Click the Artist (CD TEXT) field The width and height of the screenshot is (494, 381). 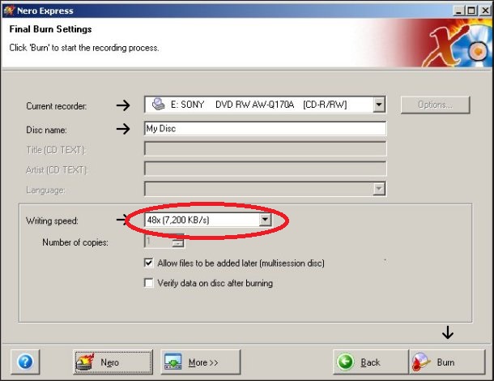pos(265,169)
